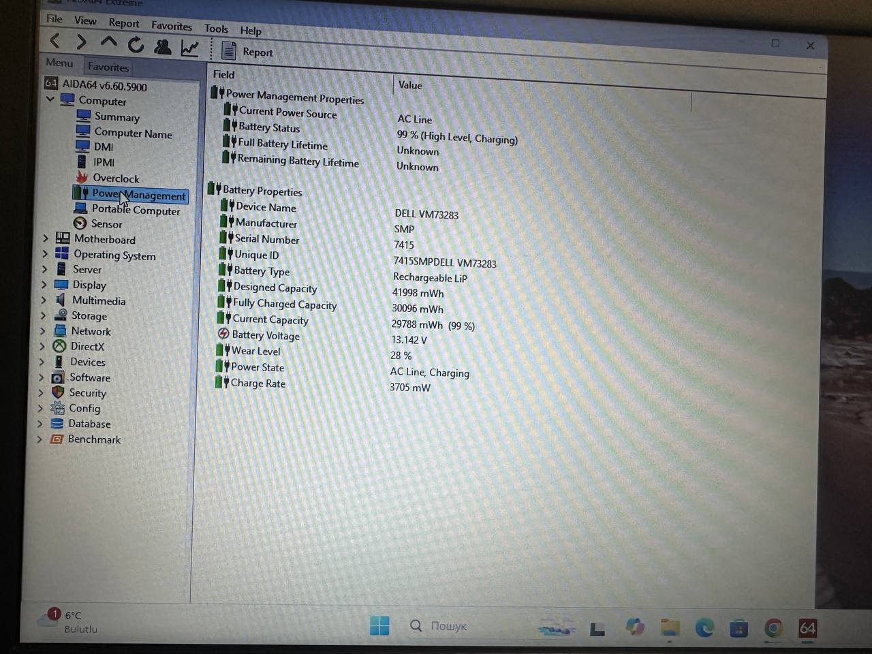The width and height of the screenshot is (872, 654).
Task: Open the Tools menu
Action: pos(216,28)
